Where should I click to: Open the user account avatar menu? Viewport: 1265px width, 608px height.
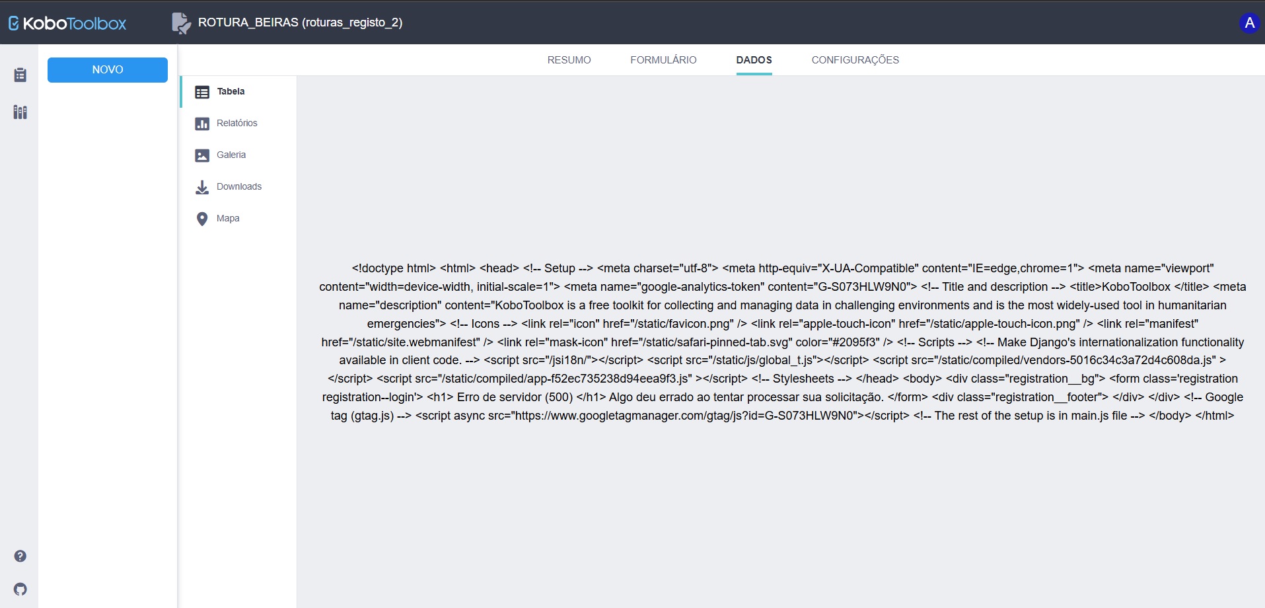tap(1249, 23)
